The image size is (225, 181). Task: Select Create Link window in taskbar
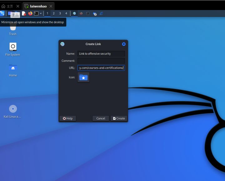(74, 13)
